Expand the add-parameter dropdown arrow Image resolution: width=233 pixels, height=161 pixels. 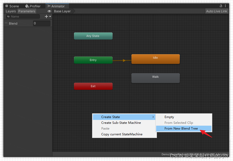coord(50,16)
